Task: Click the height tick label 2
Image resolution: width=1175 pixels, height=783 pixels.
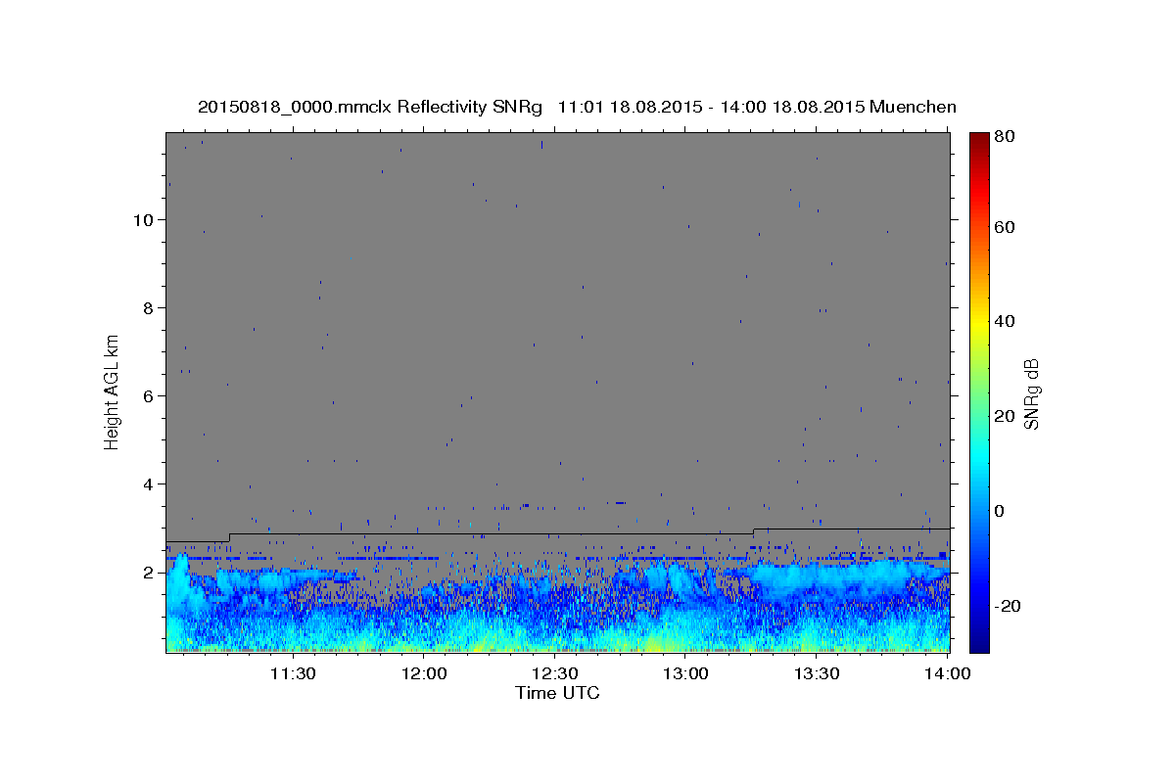Action: [148, 572]
